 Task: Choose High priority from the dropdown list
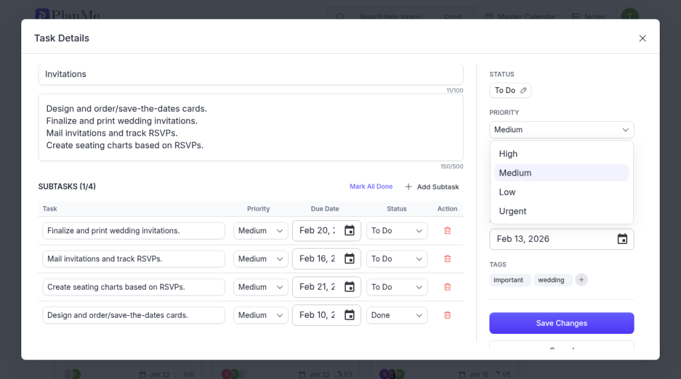click(561, 154)
